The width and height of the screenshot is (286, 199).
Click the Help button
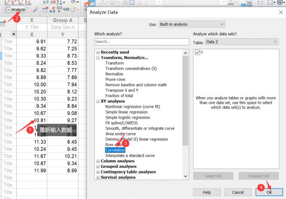pyautogui.click(x=207, y=192)
